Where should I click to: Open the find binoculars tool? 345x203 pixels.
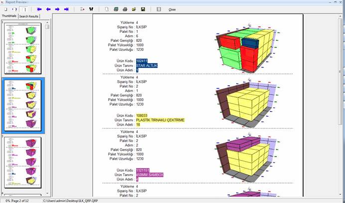(x=91, y=9)
